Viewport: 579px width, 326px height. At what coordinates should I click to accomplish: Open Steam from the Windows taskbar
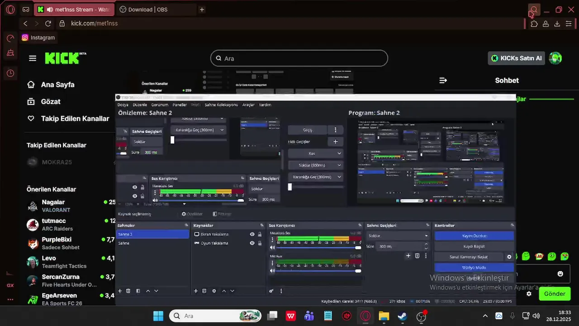(402, 316)
